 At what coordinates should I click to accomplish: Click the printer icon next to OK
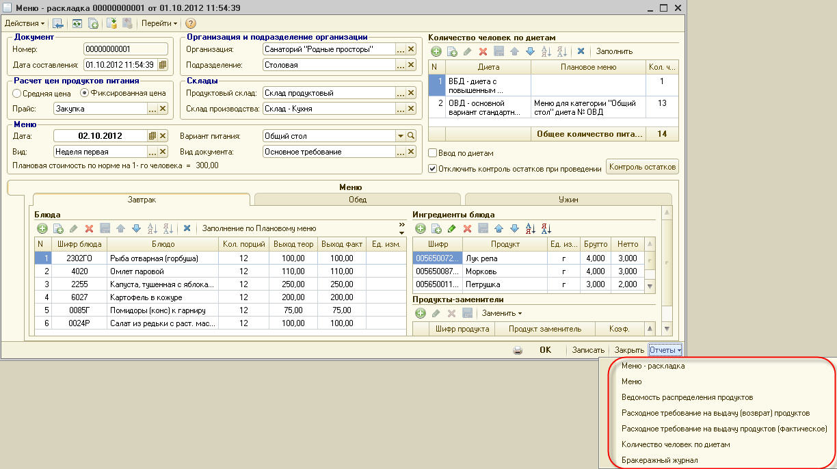coord(518,350)
